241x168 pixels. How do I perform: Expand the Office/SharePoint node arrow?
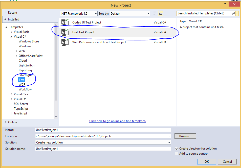(x=16, y=56)
